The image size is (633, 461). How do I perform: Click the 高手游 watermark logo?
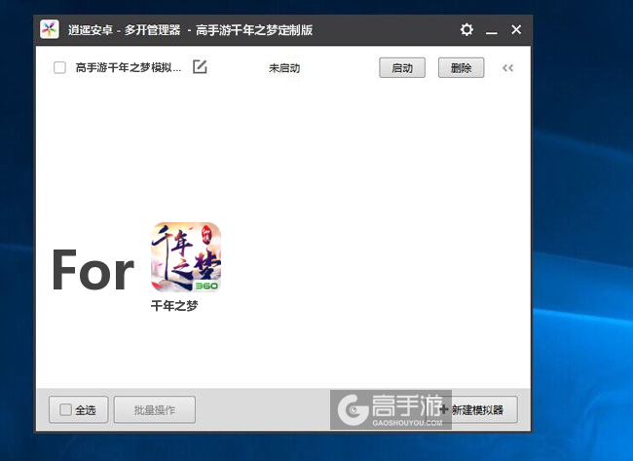(x=390, y=408)
